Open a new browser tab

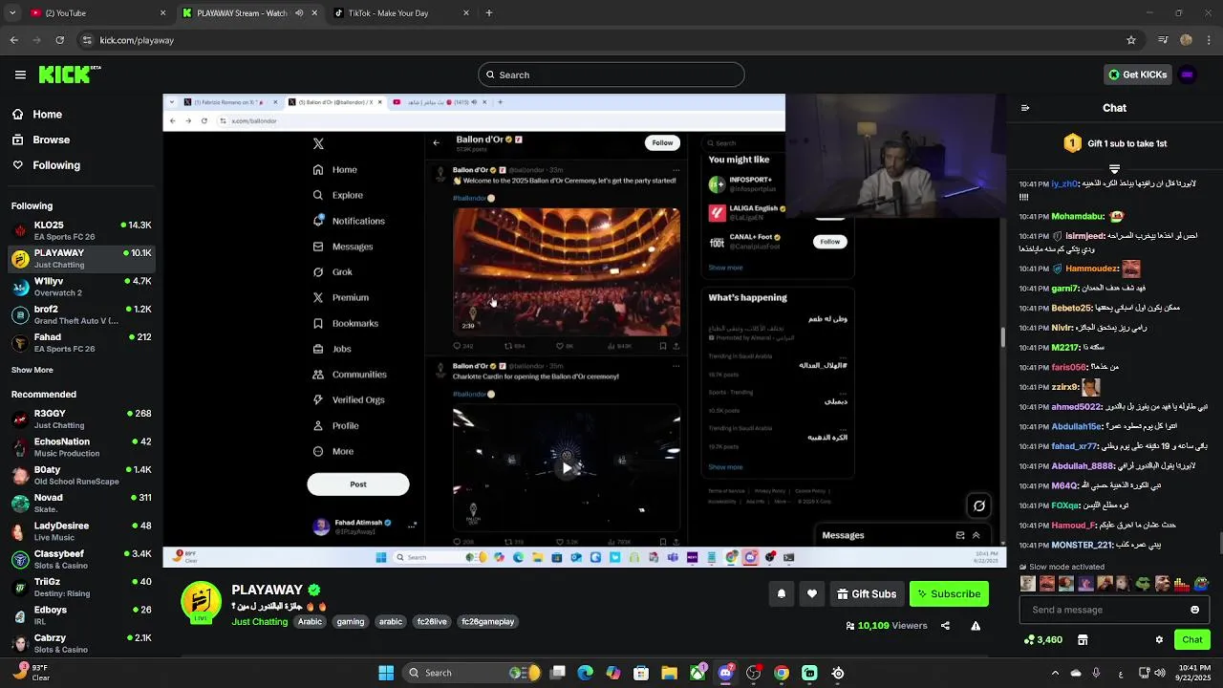point(489,13)
